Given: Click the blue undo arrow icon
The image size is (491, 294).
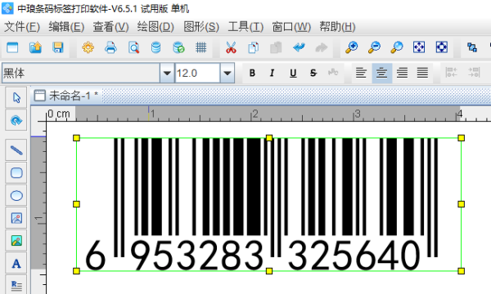Looking at the screenshot, I should 299,47.
